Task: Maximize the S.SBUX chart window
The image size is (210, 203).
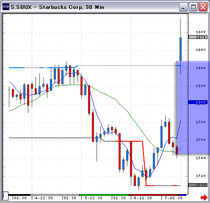Action: pos(193,7)
